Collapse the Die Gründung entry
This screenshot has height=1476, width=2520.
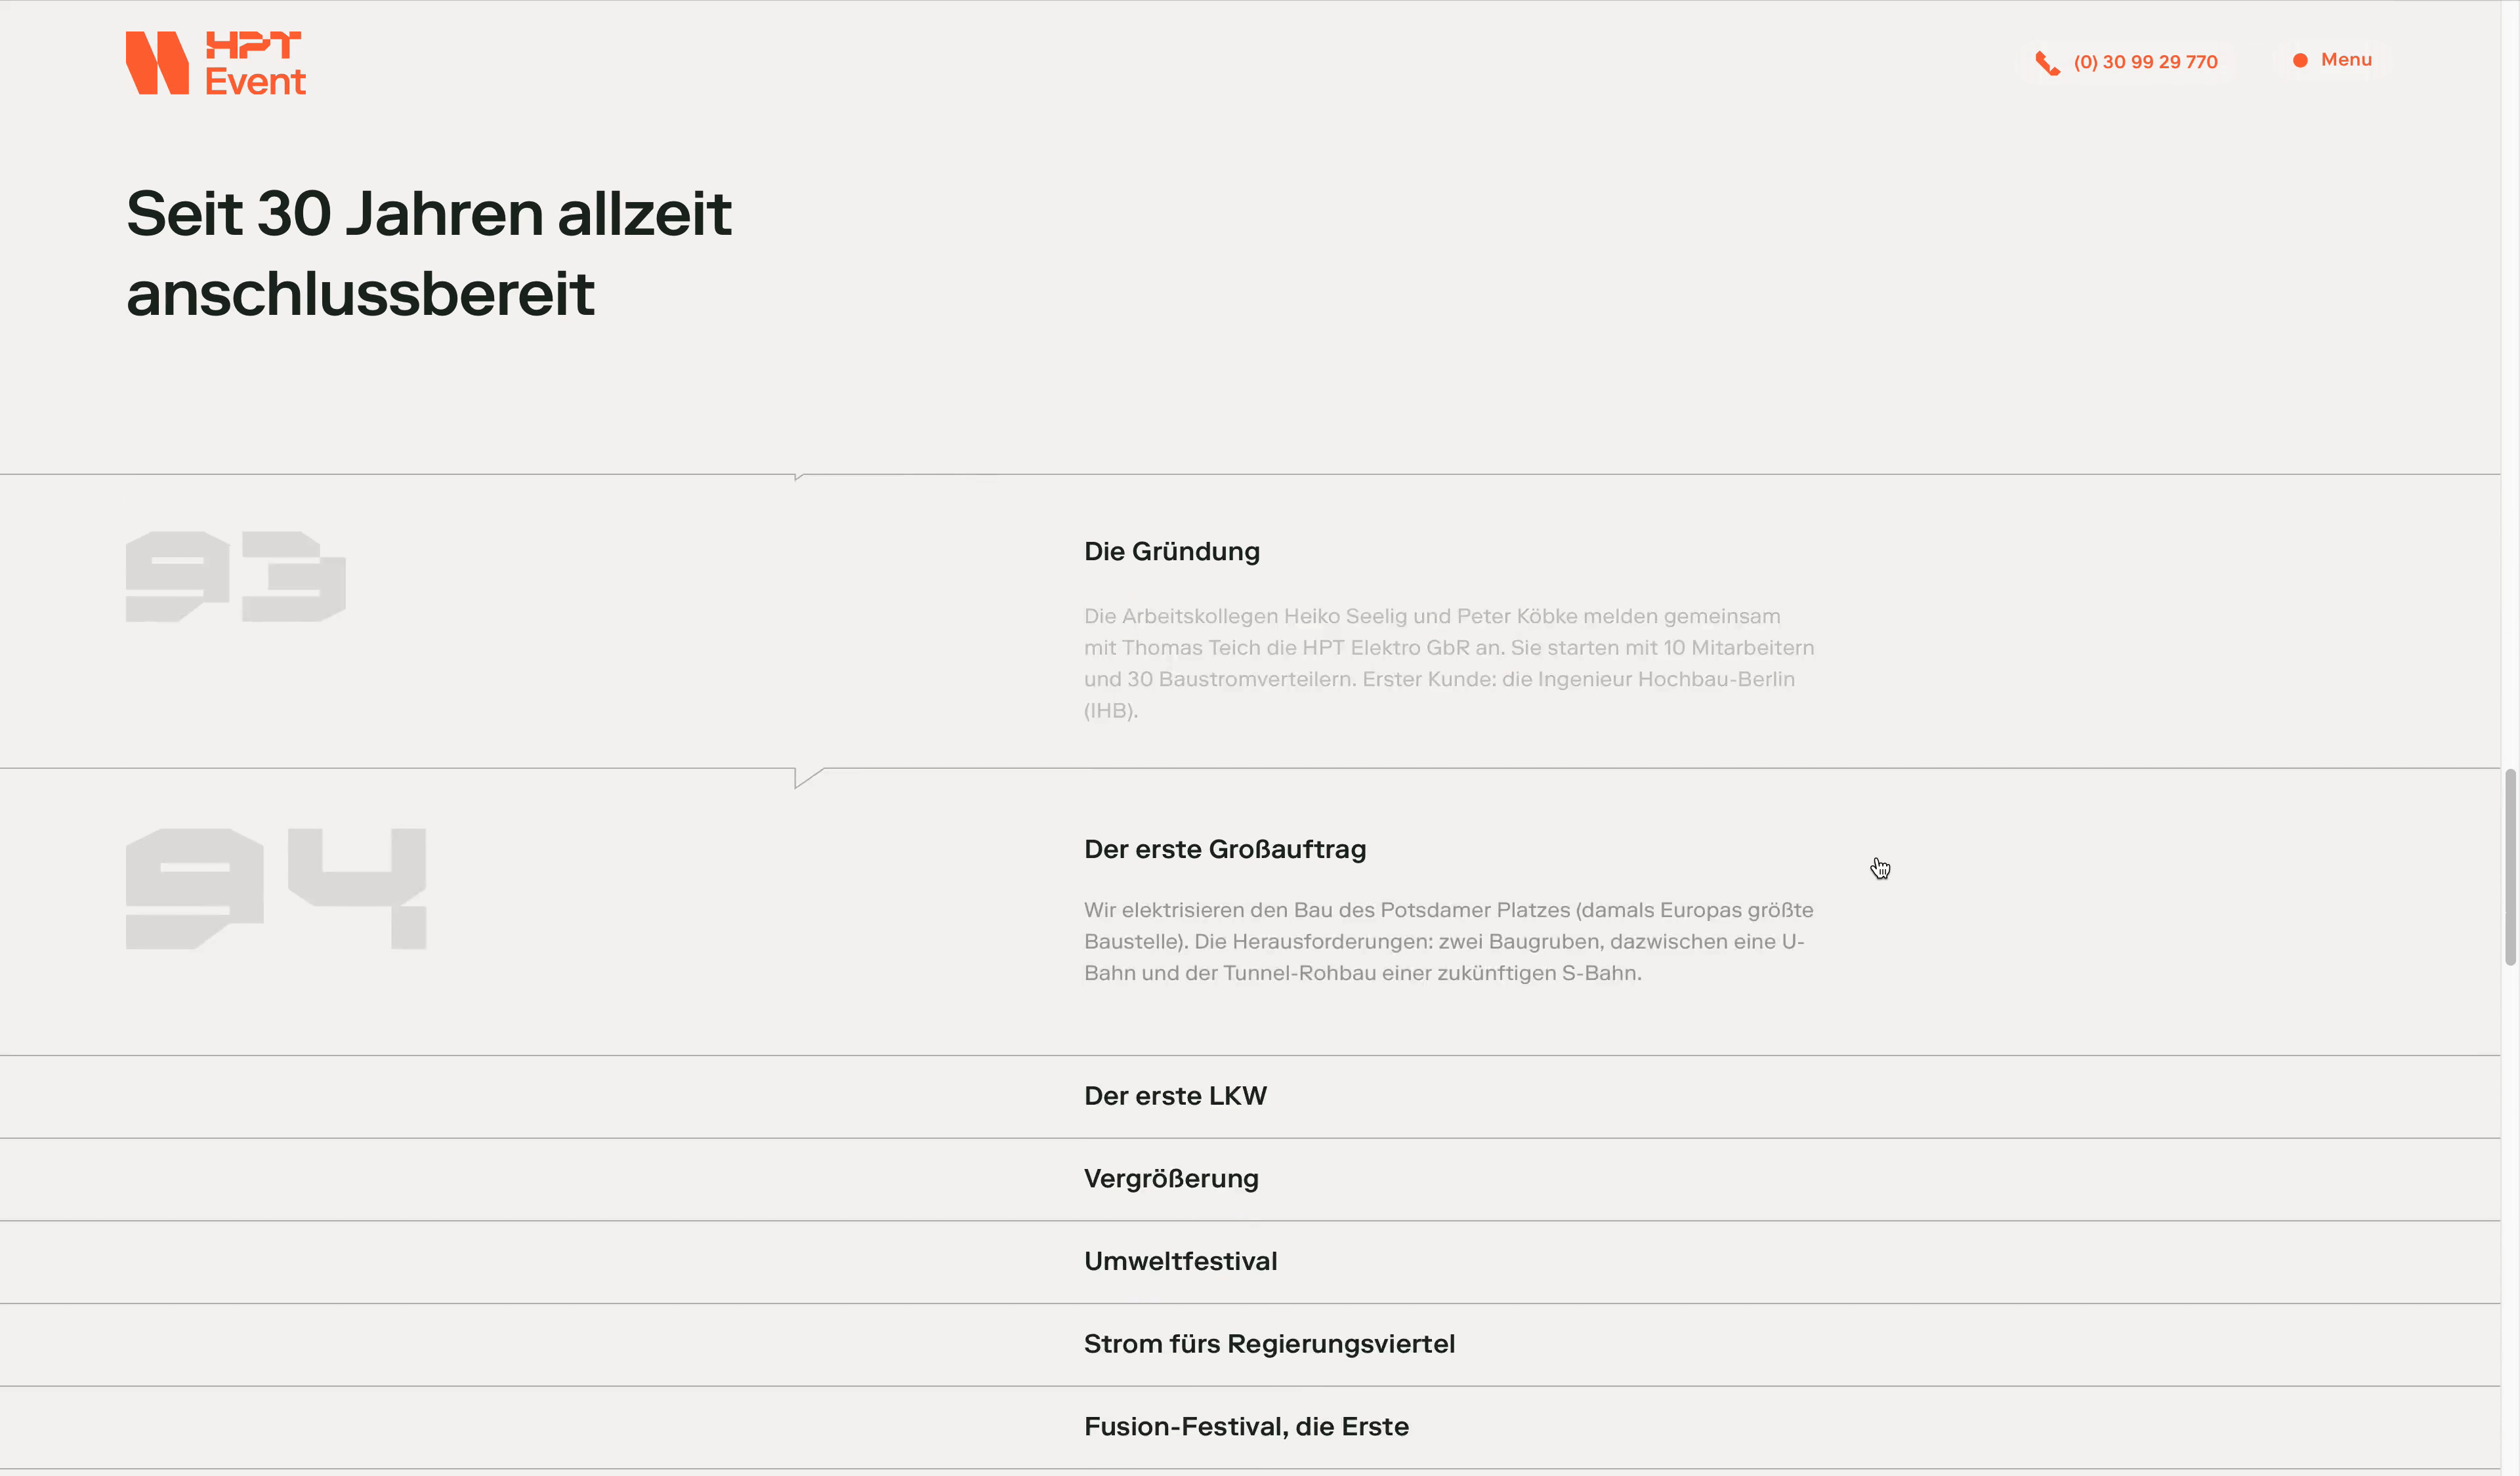pyautogui.click(x=1171, y=552)
